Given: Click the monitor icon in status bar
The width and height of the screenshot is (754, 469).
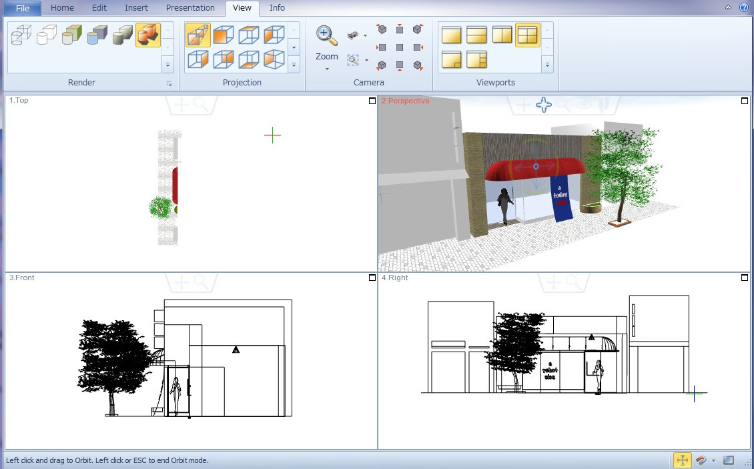Looking at the screenshot, I should click(x=729, y=460).
